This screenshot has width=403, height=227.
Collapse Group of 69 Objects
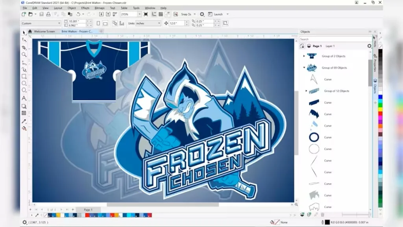click(304, 68)
